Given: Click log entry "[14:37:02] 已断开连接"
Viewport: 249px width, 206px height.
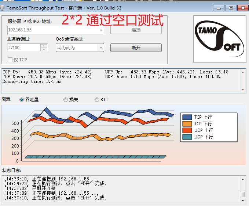Looking at the screenshot, I should [x=30, y=188].
